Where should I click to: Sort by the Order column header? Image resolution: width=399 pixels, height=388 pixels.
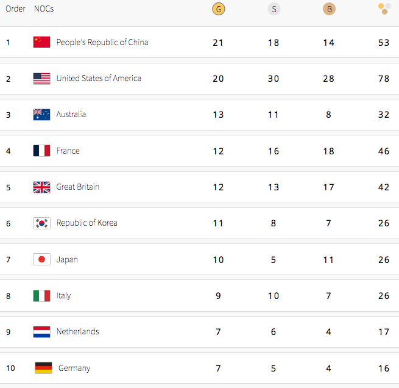[x=15, y=9]
